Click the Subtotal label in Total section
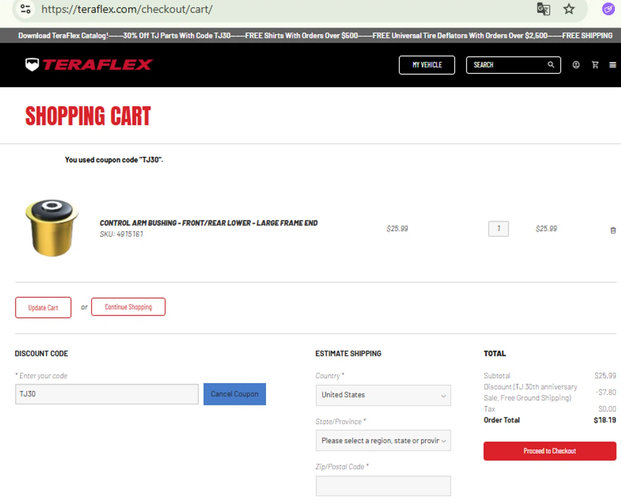This screenshot has width=621, height=503. pyautogui.click(x=497, y=375)
